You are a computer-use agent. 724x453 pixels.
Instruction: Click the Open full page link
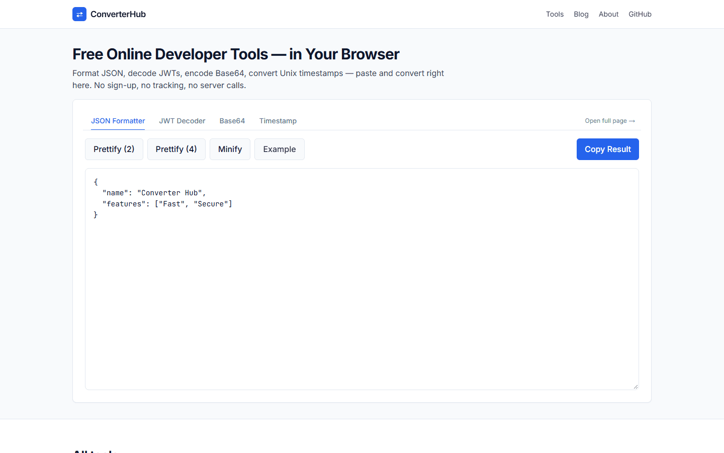tap(610, 121)
